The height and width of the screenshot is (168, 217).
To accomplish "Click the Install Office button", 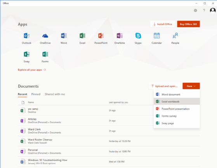I will [163, 24].
